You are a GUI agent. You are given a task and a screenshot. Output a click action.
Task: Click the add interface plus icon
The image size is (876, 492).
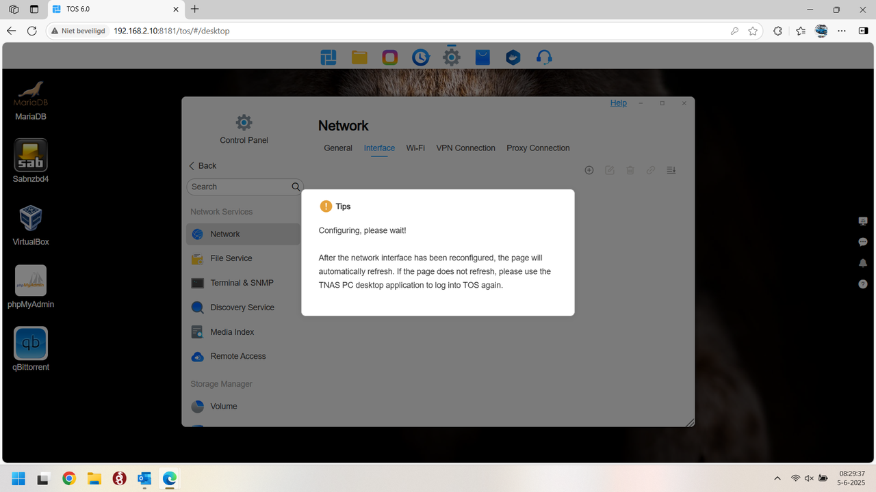(589, 169)
